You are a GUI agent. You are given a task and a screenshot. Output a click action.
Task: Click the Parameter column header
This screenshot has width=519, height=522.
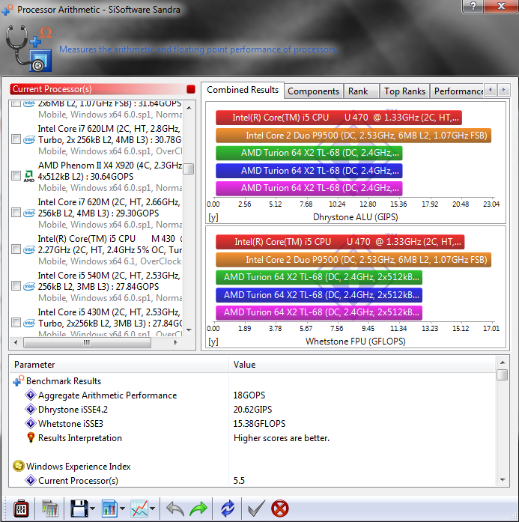pos(119,365)
